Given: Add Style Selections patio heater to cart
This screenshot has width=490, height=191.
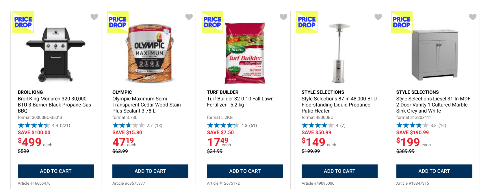Looking at the screenshot, I should pos(339,171).
